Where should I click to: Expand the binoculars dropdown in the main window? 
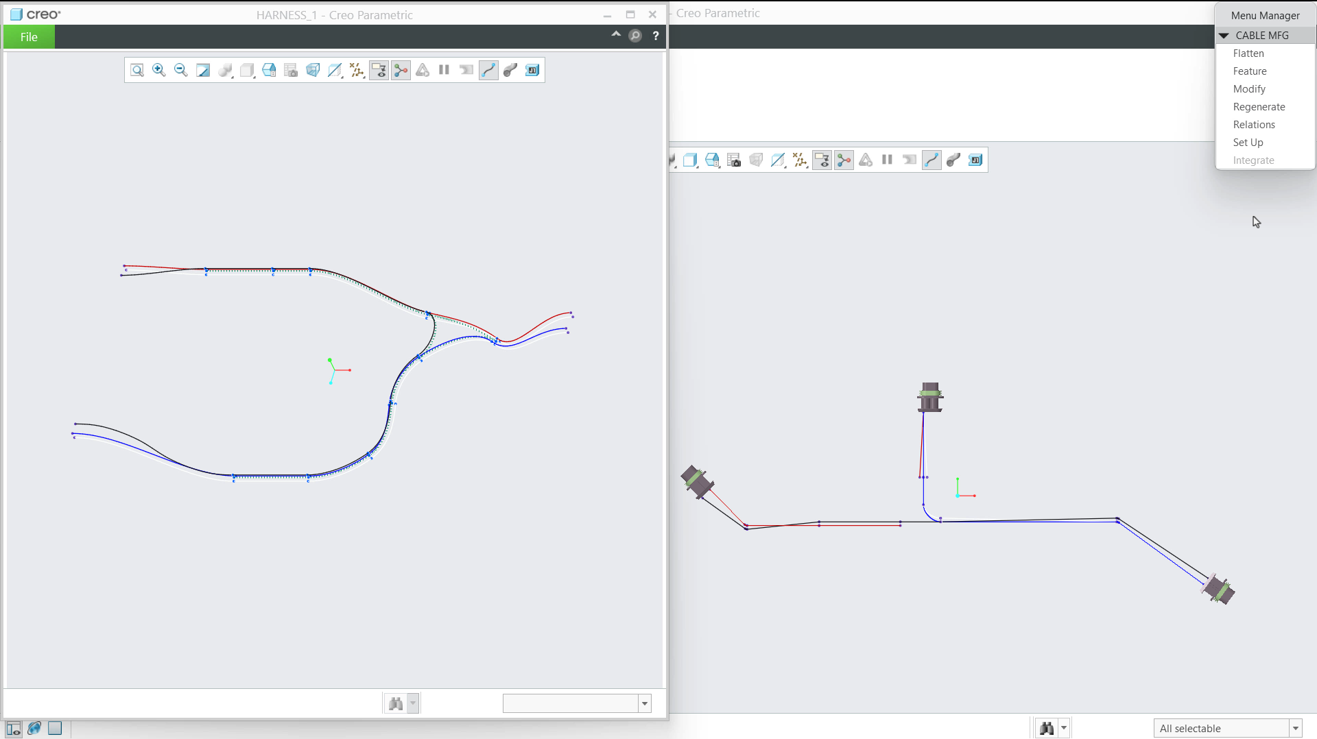(1064, 728)
